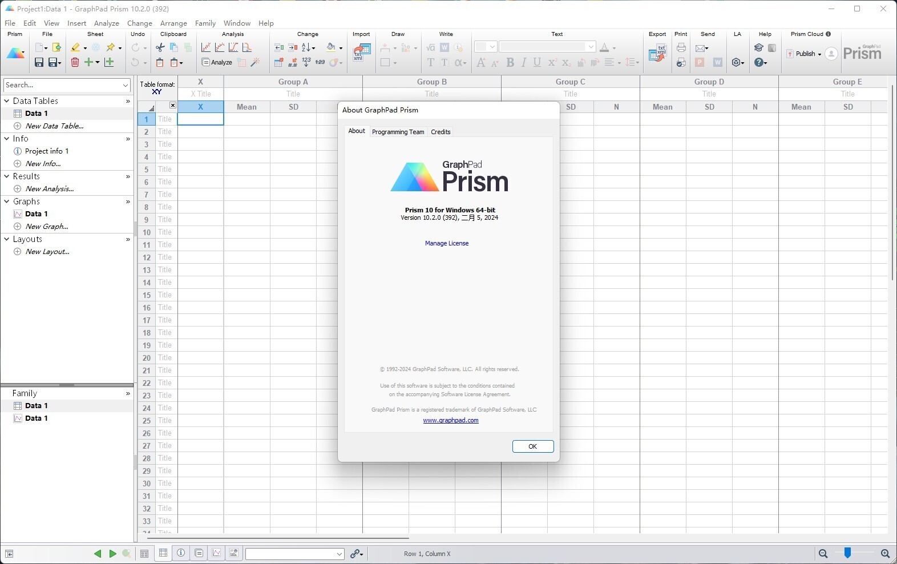Click the pushpin icon in Sheet group

(x=111, y=48)
